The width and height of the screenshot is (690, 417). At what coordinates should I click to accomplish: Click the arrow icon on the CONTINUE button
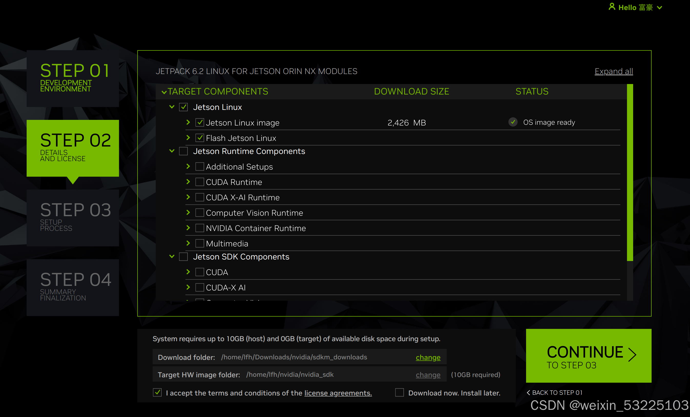(x=632, y=355)
